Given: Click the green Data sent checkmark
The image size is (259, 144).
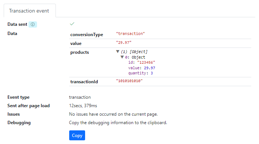Looking at the screenshot, I should pos(72,24).
